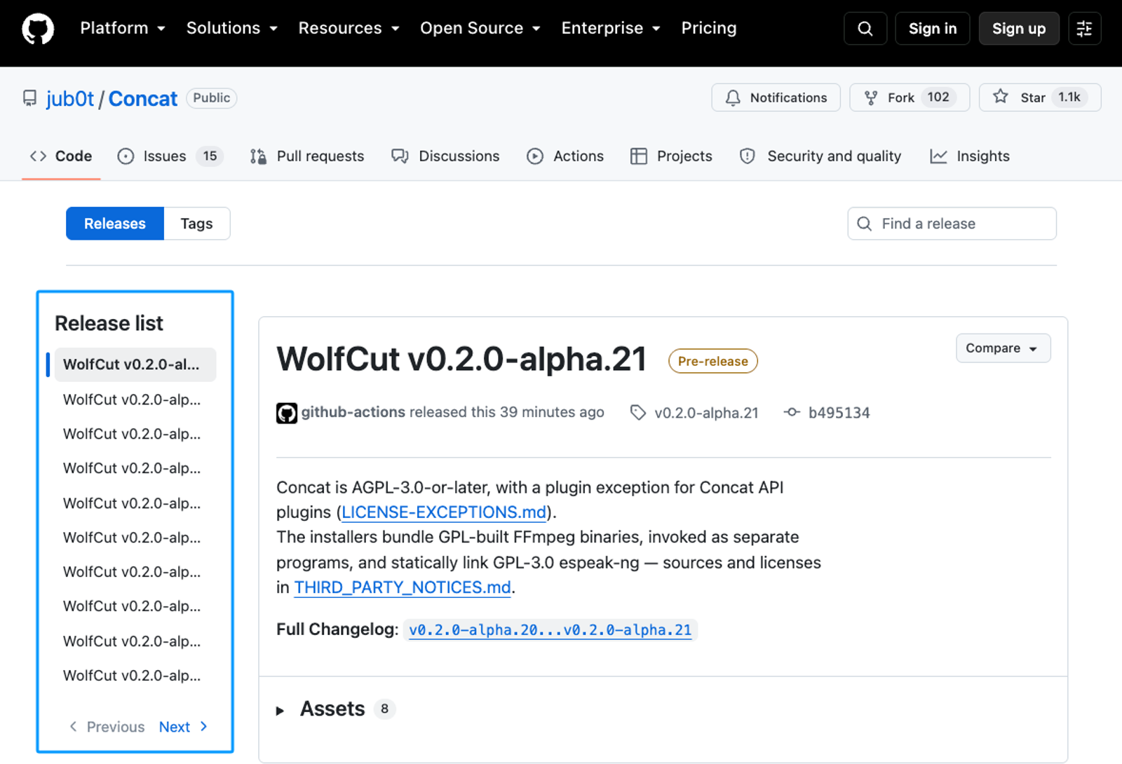Switch to the Issues tab

pos(170,156)
